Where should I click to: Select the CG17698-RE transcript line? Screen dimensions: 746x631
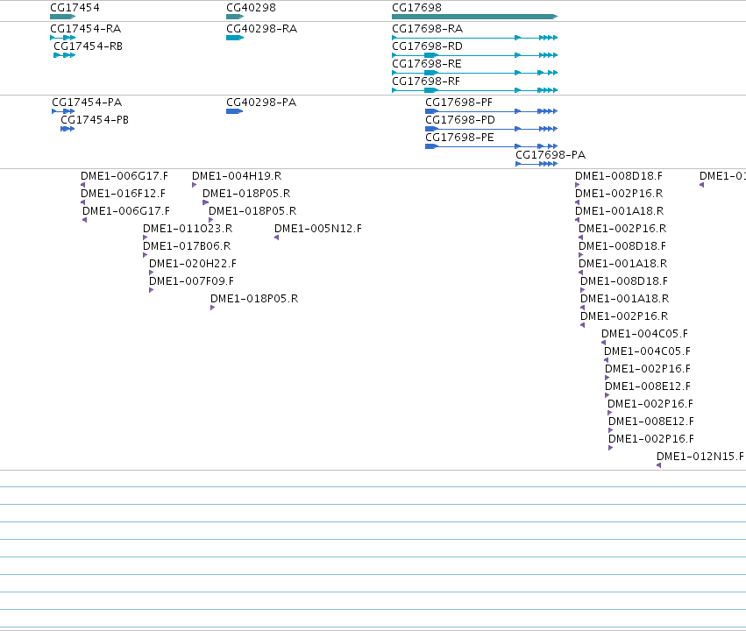[x=474, y=73]
